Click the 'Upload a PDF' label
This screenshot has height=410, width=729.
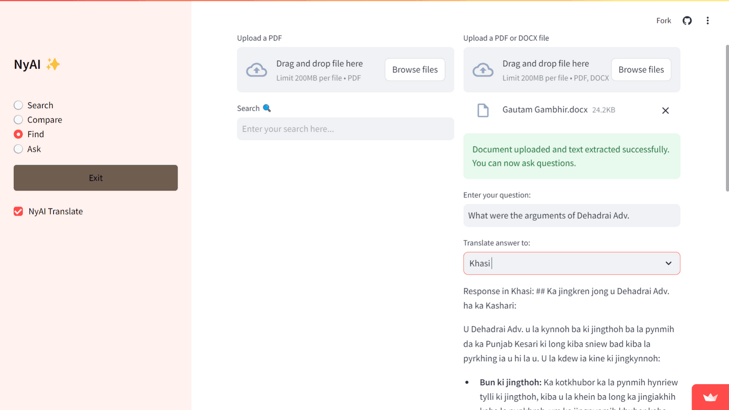click(x=259, y=38)
